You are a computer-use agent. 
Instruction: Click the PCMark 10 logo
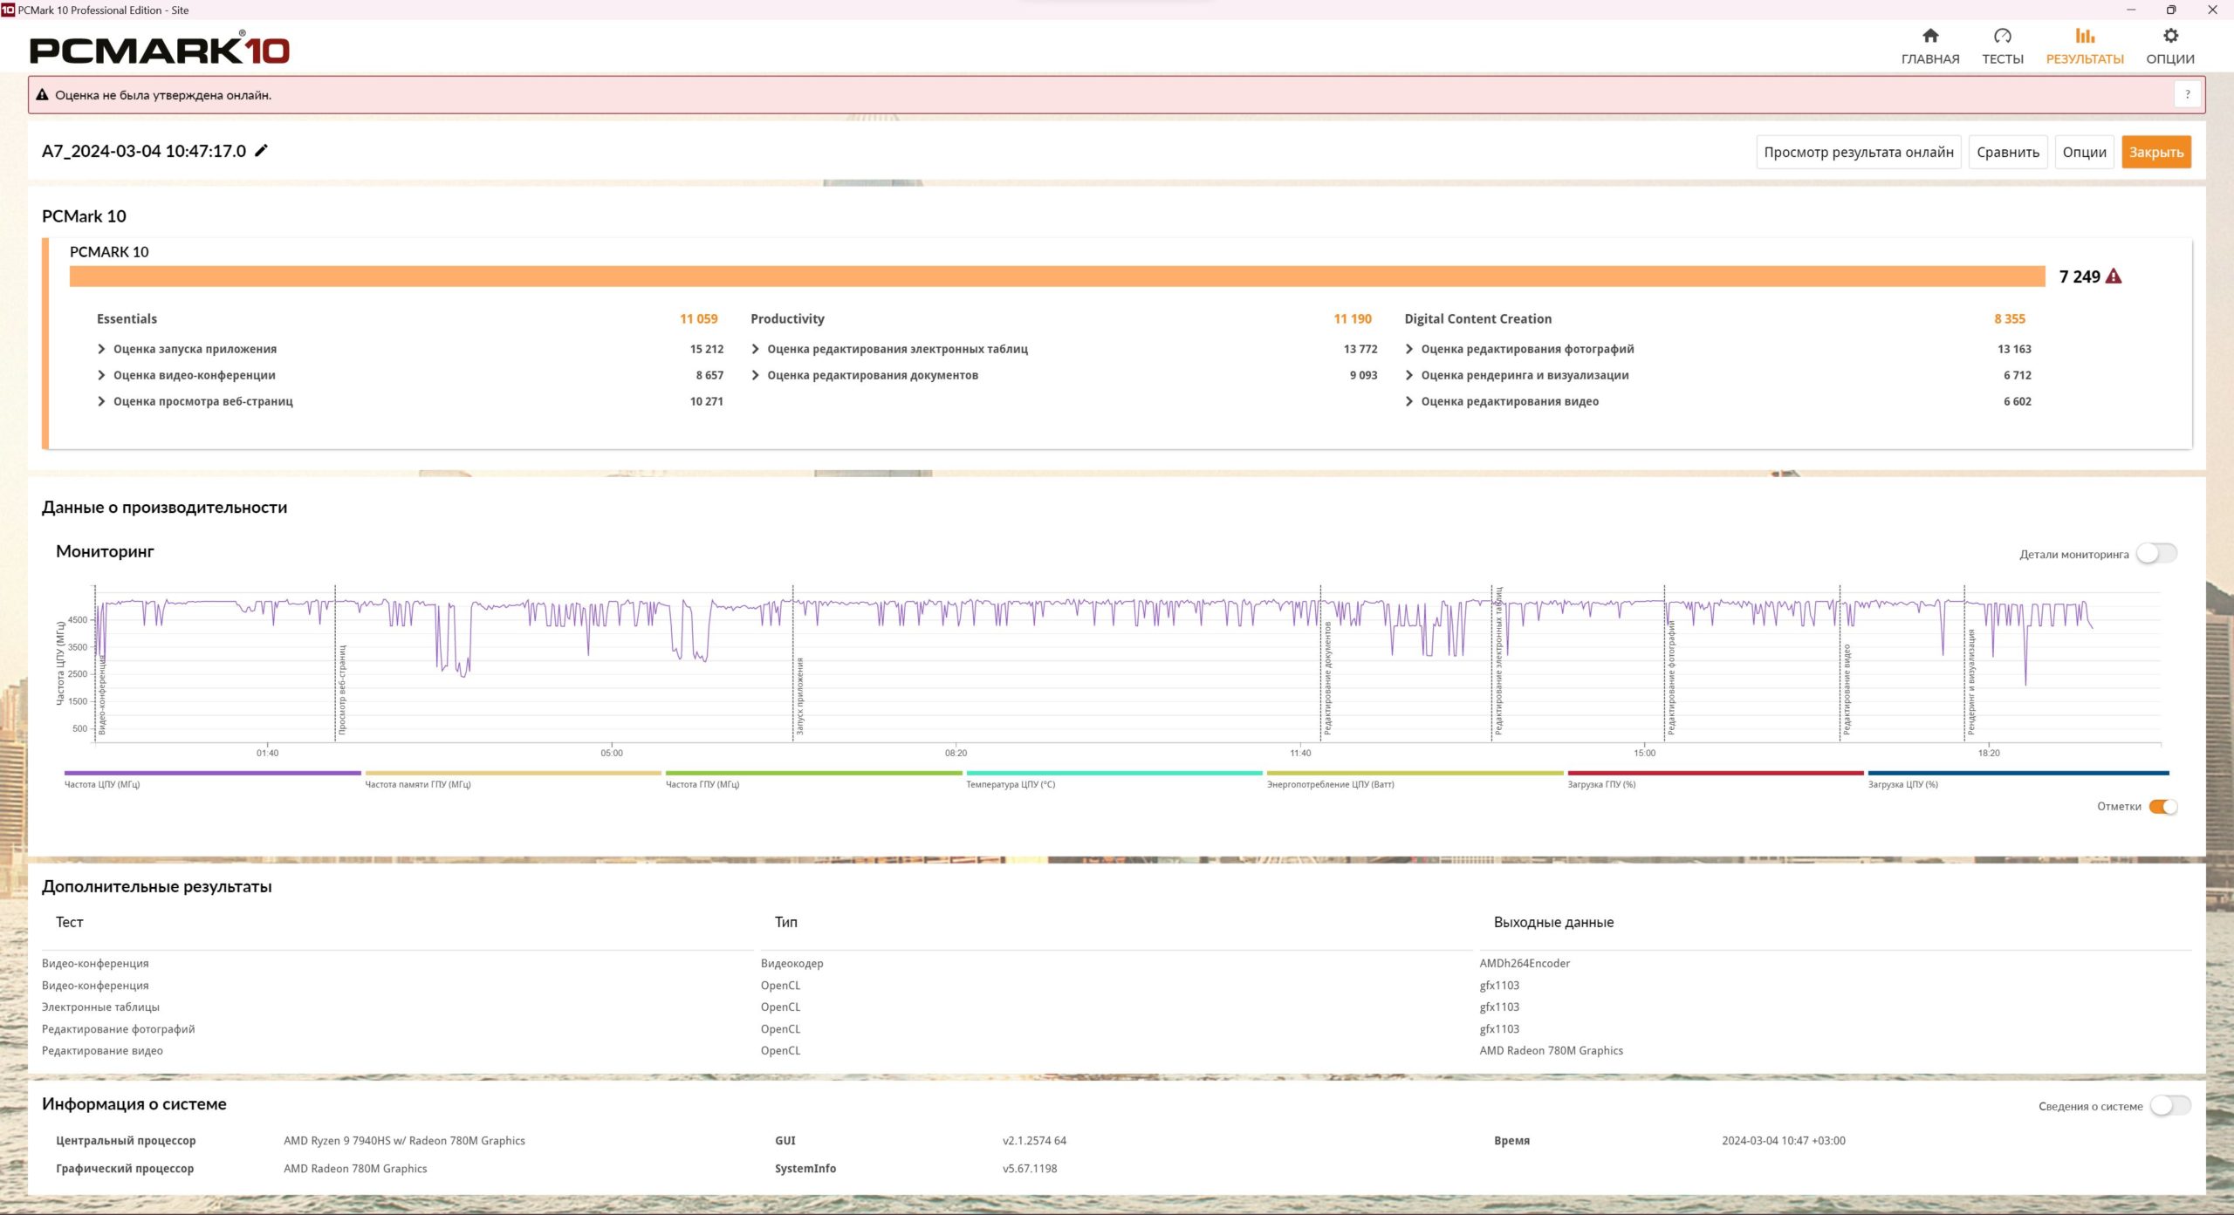(160, 50)
